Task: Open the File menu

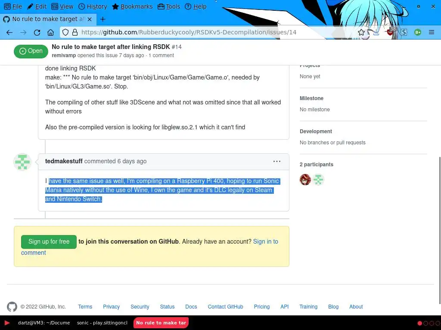Action: click(x=13, y=6)
